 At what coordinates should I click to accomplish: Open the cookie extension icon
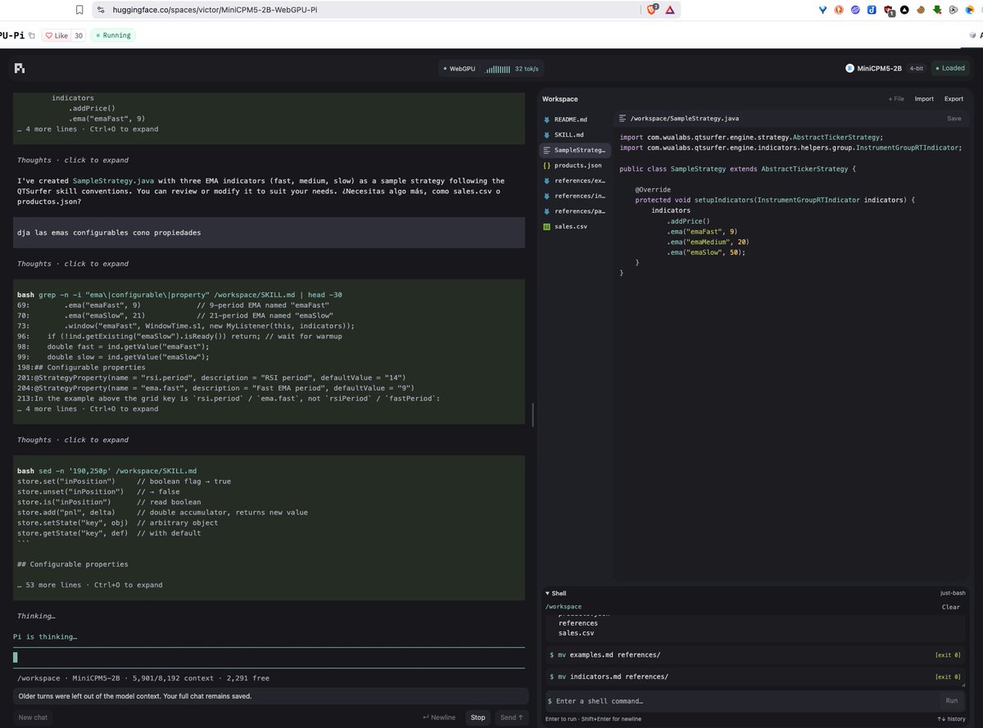click(x=921, y=10)
